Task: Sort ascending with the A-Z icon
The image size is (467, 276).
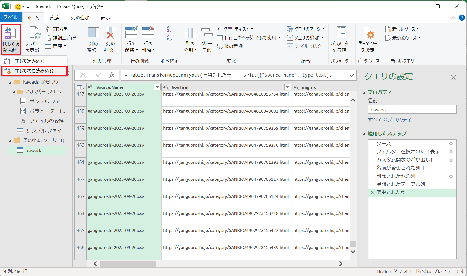Action: [x=169, y=29]
